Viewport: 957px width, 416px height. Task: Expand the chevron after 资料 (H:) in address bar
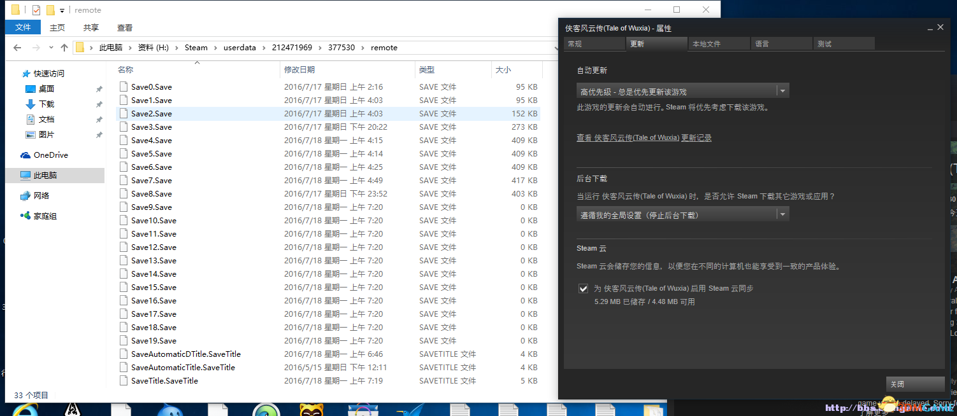coord(177,48)
